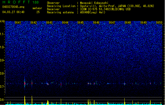
Task: Click the HROFFT 1.0.0 title text
Action: click(x=20, y=2)
